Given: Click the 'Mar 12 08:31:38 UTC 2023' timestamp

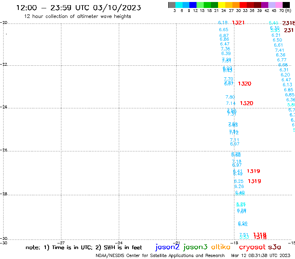Looking at the screenshot, I should [x=261, y=255].
